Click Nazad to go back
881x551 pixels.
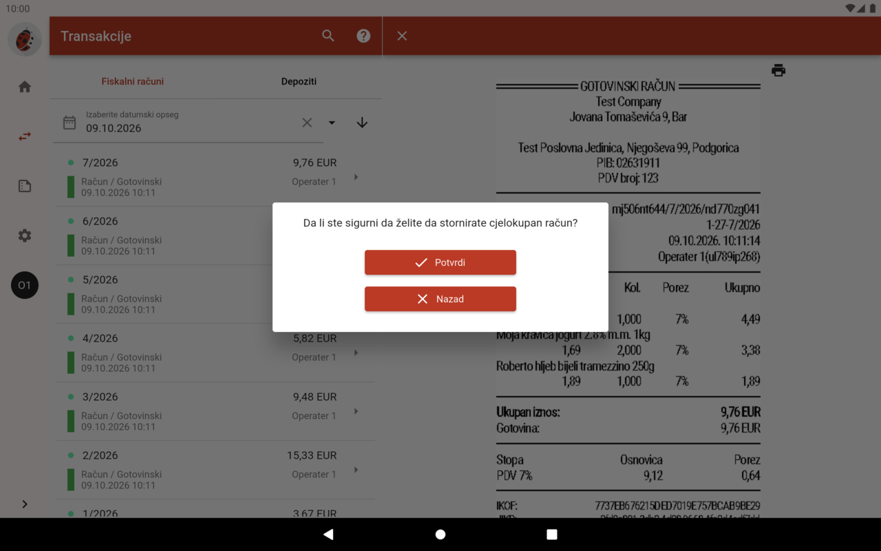pyautogui.click(x=440, y=299)
